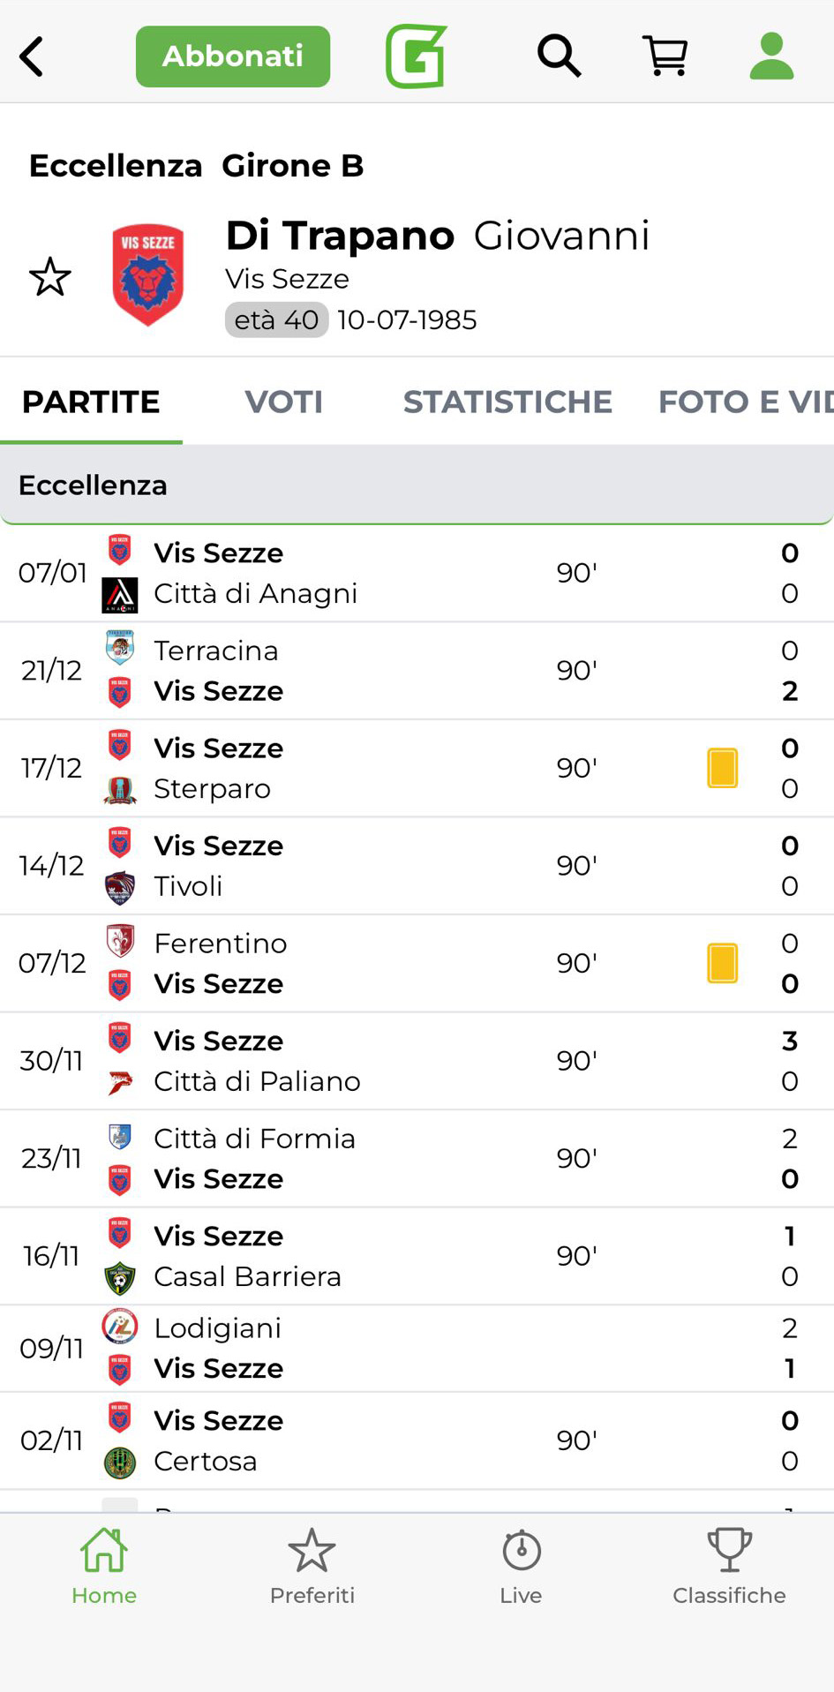834x1692 pixels.
Task: Switch to the VOTI tab
Action: tap(283, 402)
